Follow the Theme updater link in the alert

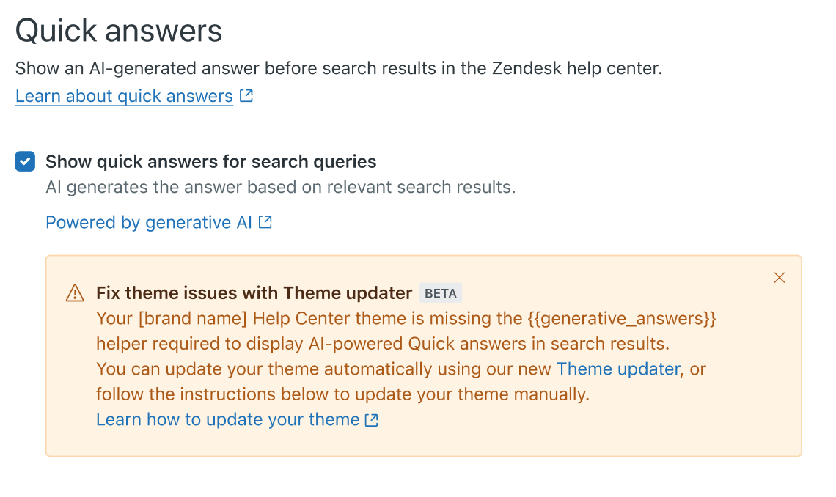tap(618, 369)
